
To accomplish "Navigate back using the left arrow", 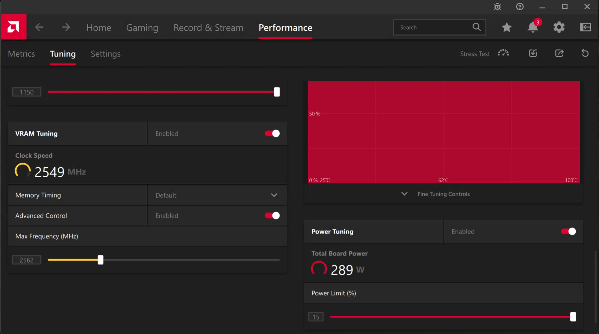I will 39,27.
